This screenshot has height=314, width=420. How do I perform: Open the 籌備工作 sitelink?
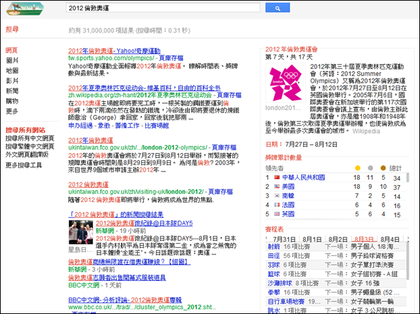tap(127, 125)
